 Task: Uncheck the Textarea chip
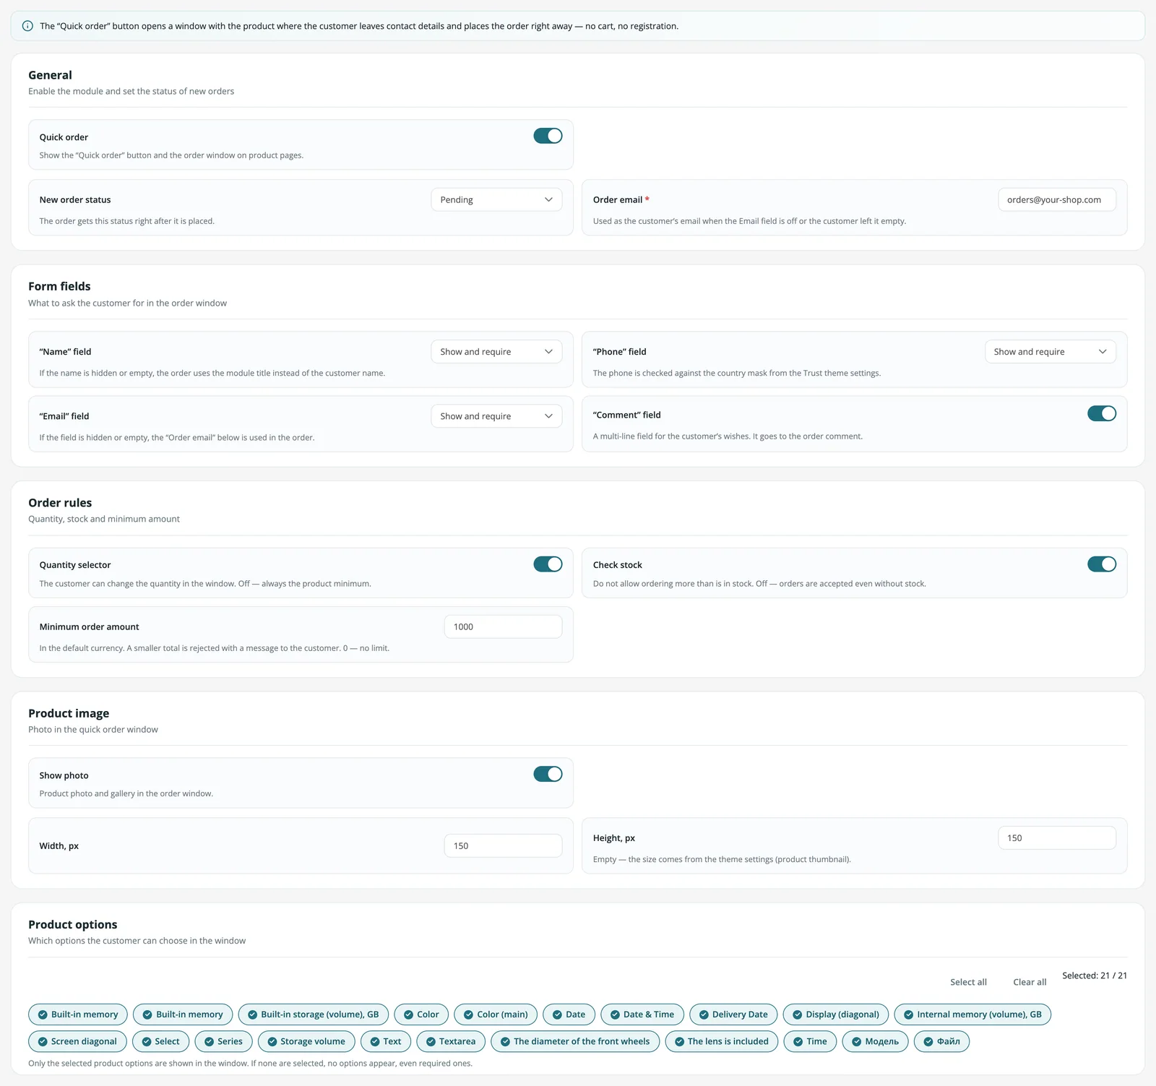(x=451, y=1041)
